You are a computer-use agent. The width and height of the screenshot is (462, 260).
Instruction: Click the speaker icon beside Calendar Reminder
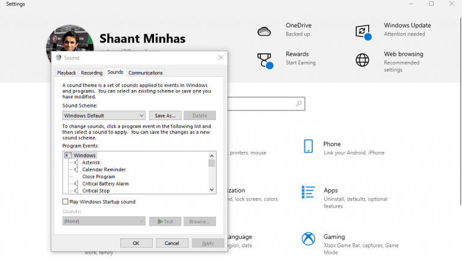[x=76, y=169]
